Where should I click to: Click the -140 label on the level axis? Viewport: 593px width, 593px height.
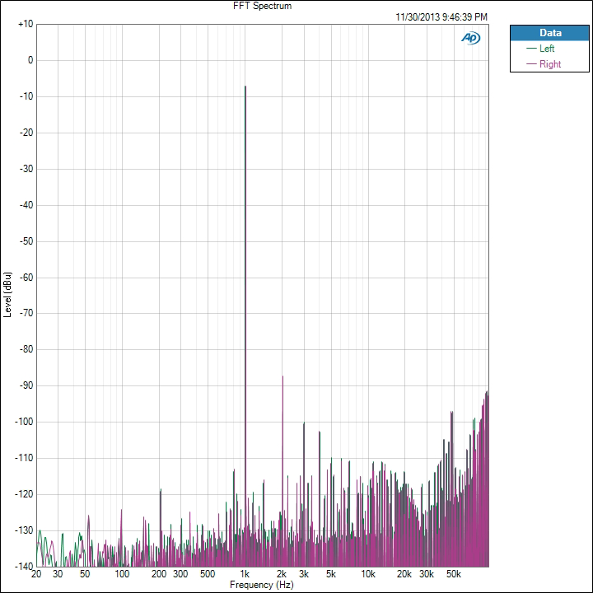pyautogui.click(x=24, y=567)
